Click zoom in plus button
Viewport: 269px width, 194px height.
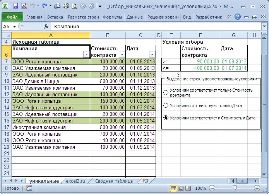click(x=257, y=188)
